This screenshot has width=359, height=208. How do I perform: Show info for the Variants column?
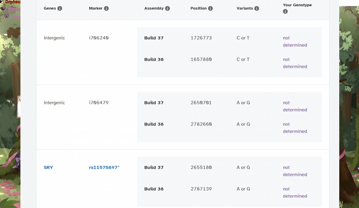click(257, 9)
